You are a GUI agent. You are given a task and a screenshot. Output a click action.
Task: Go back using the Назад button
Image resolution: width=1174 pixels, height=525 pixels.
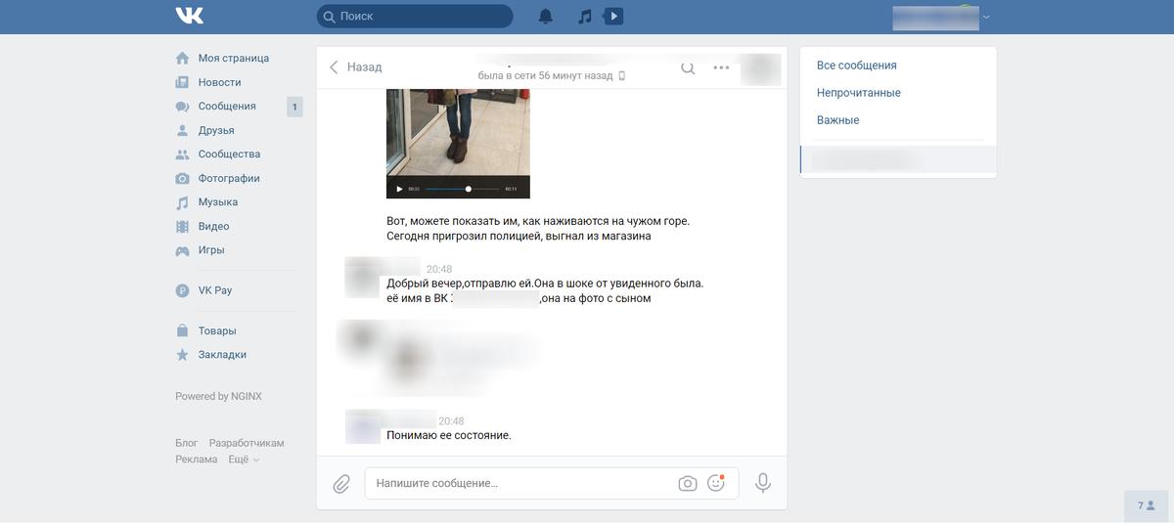tap(355, 67)
